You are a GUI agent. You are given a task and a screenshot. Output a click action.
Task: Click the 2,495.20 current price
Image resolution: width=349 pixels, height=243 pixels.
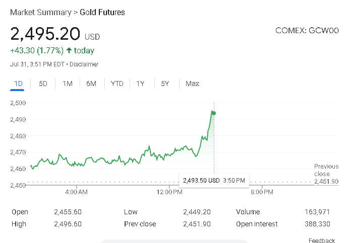pos(45,34)
